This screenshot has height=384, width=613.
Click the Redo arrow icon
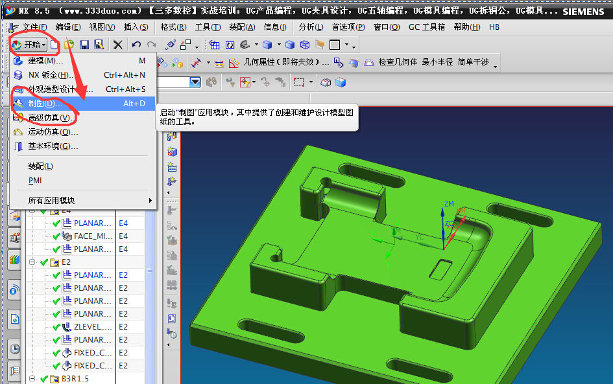coord(151,44)
